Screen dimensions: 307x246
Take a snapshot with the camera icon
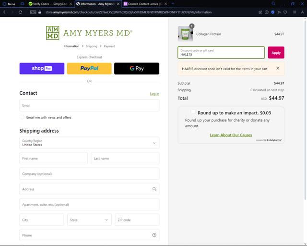click(267, 12)
